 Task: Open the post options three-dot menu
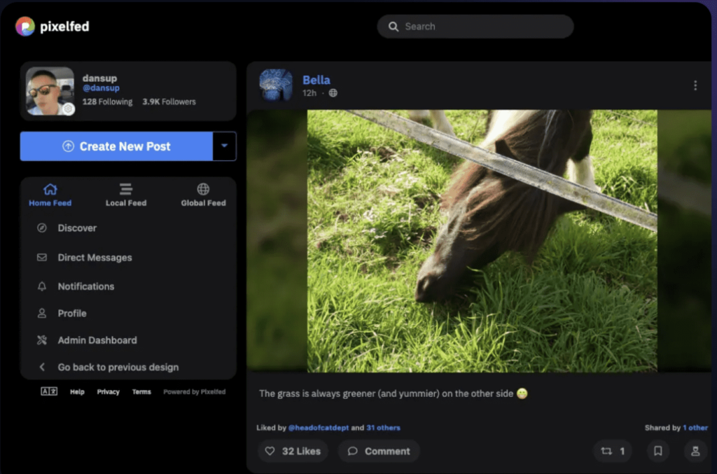(x=695, y=85)
